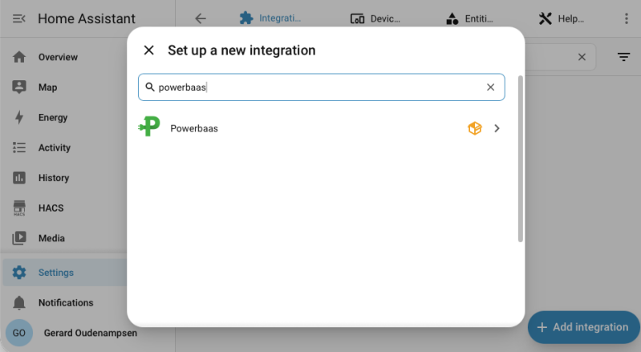Click the Add integration button
The width and height of the screenshot is (641, 352).
583,327
